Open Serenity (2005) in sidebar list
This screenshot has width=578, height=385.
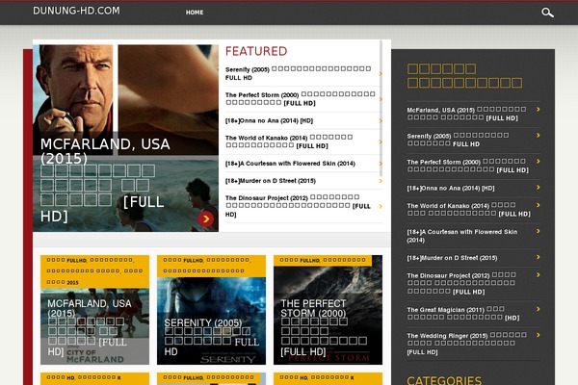[x=458, y=140]
